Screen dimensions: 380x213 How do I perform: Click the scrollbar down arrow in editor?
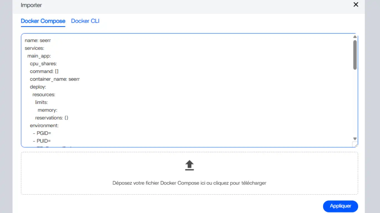coord(355,139)
